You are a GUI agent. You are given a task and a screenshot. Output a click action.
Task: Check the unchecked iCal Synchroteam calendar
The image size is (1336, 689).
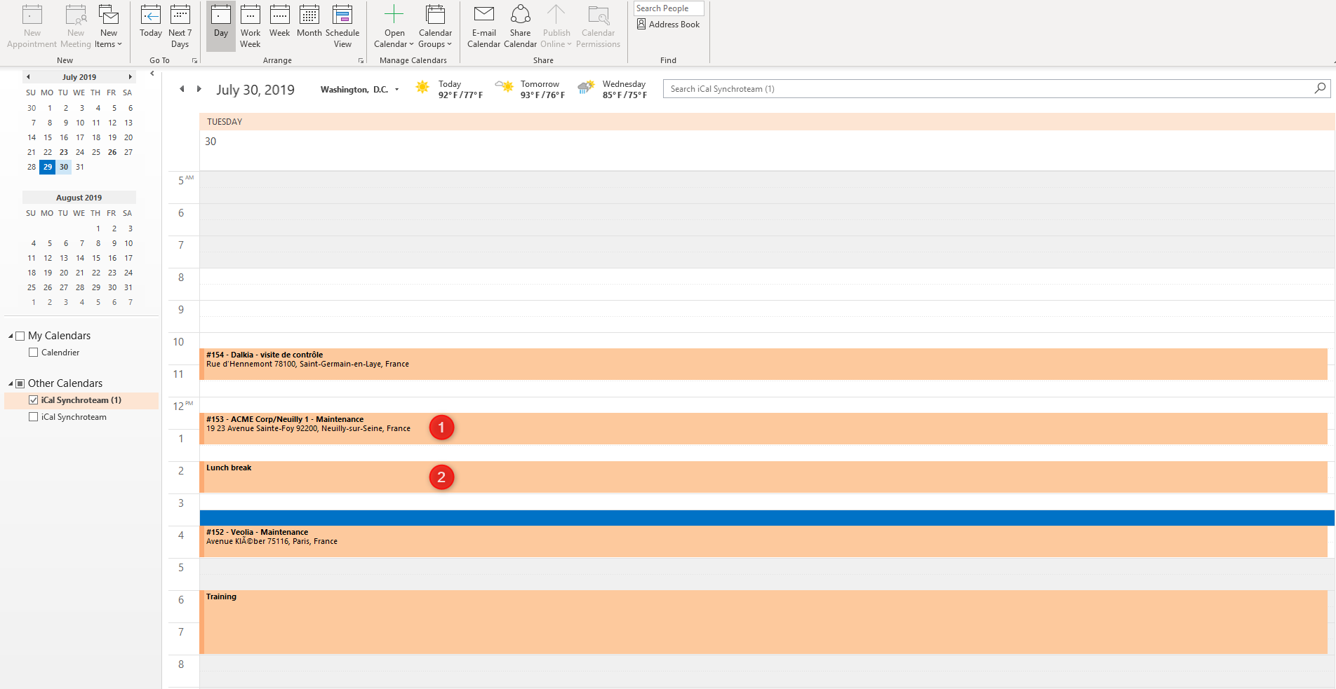tap(33, 417)
